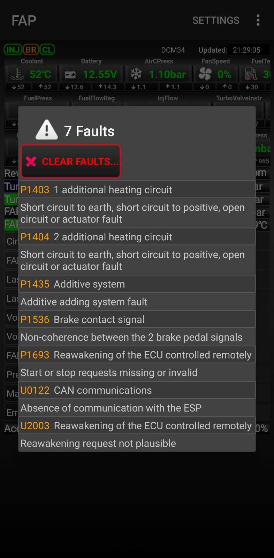Select fault code U0122 CAN communications
Image resolution: width=274 pixels, height=558 pixels.
click(x=137, y=390)
